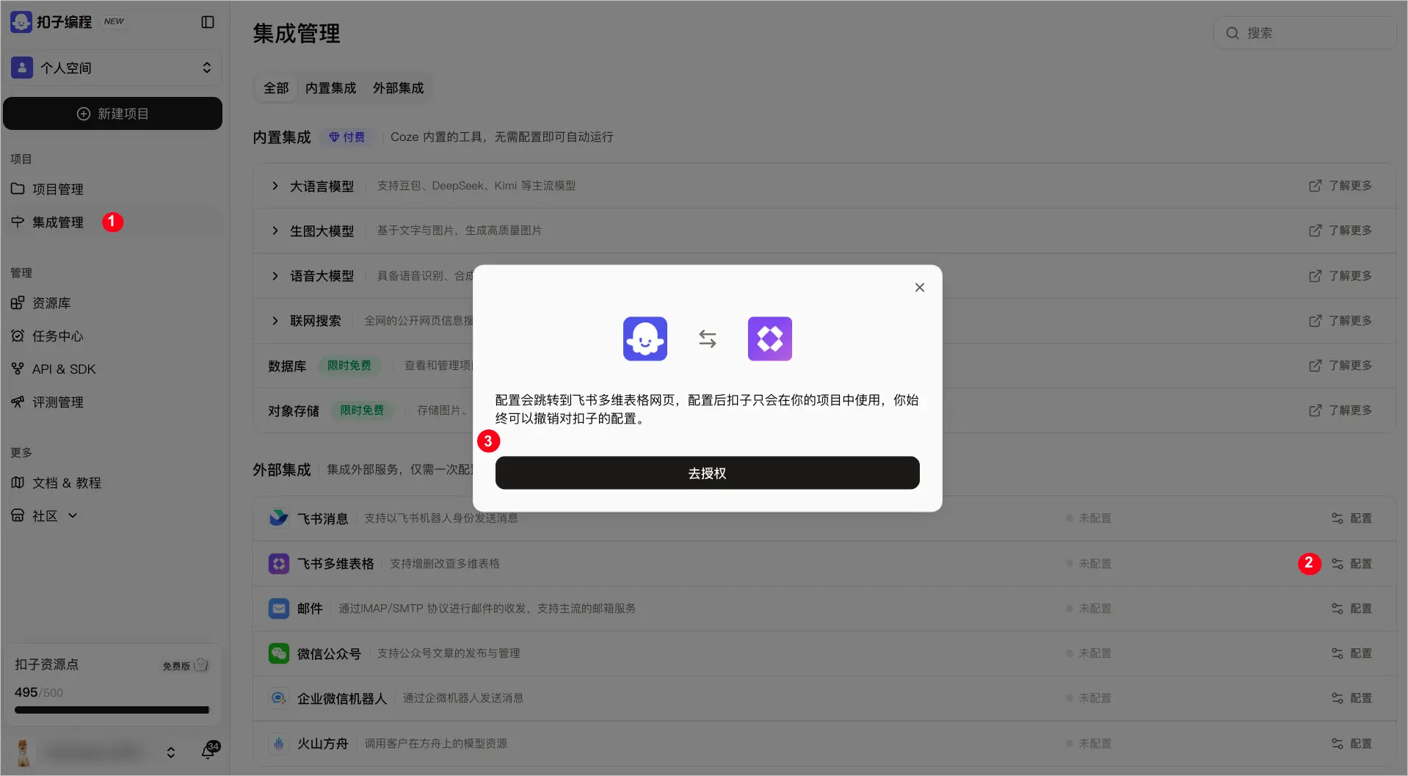This screenshot has width=1408, height=776.
Task: Click the user avatar thumbnail
Action: click(x=23, y=753)
